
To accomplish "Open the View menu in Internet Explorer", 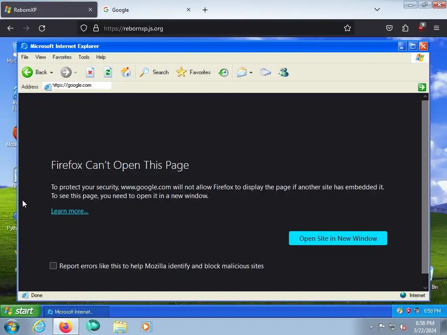I will point(41,57).
